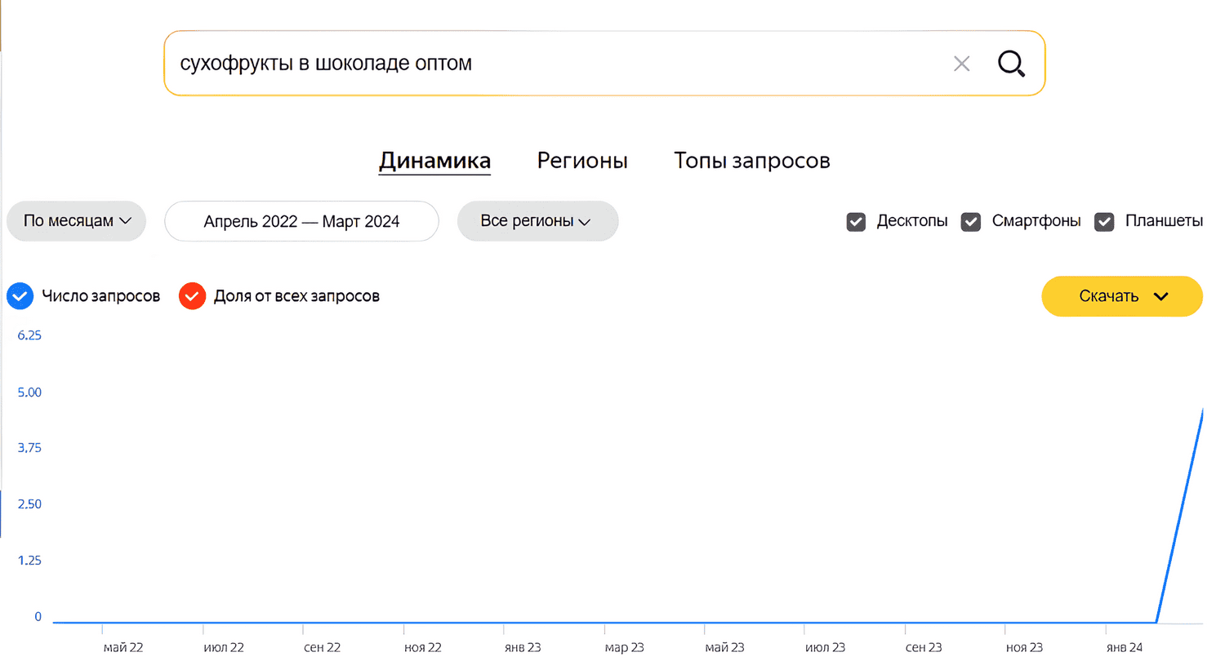Uncheck the Смартфоны checkbox
This screenshot has width=1225, height=661.
(971, 222)
